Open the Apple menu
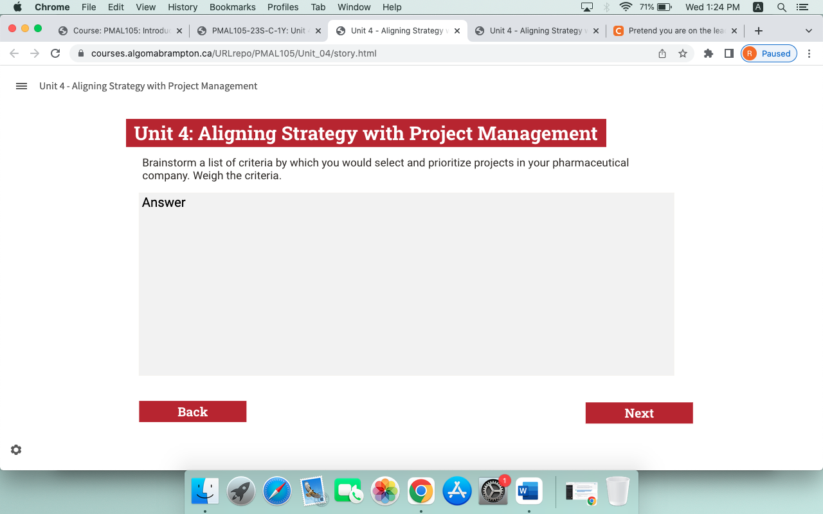Screen dimensions: 823x514 17,7
